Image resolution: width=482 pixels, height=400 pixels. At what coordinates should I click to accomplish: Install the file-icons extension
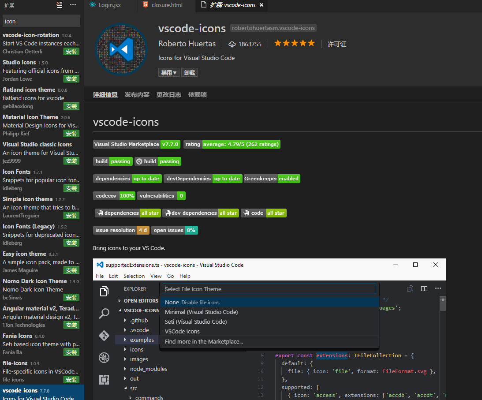tap(71, 380)
